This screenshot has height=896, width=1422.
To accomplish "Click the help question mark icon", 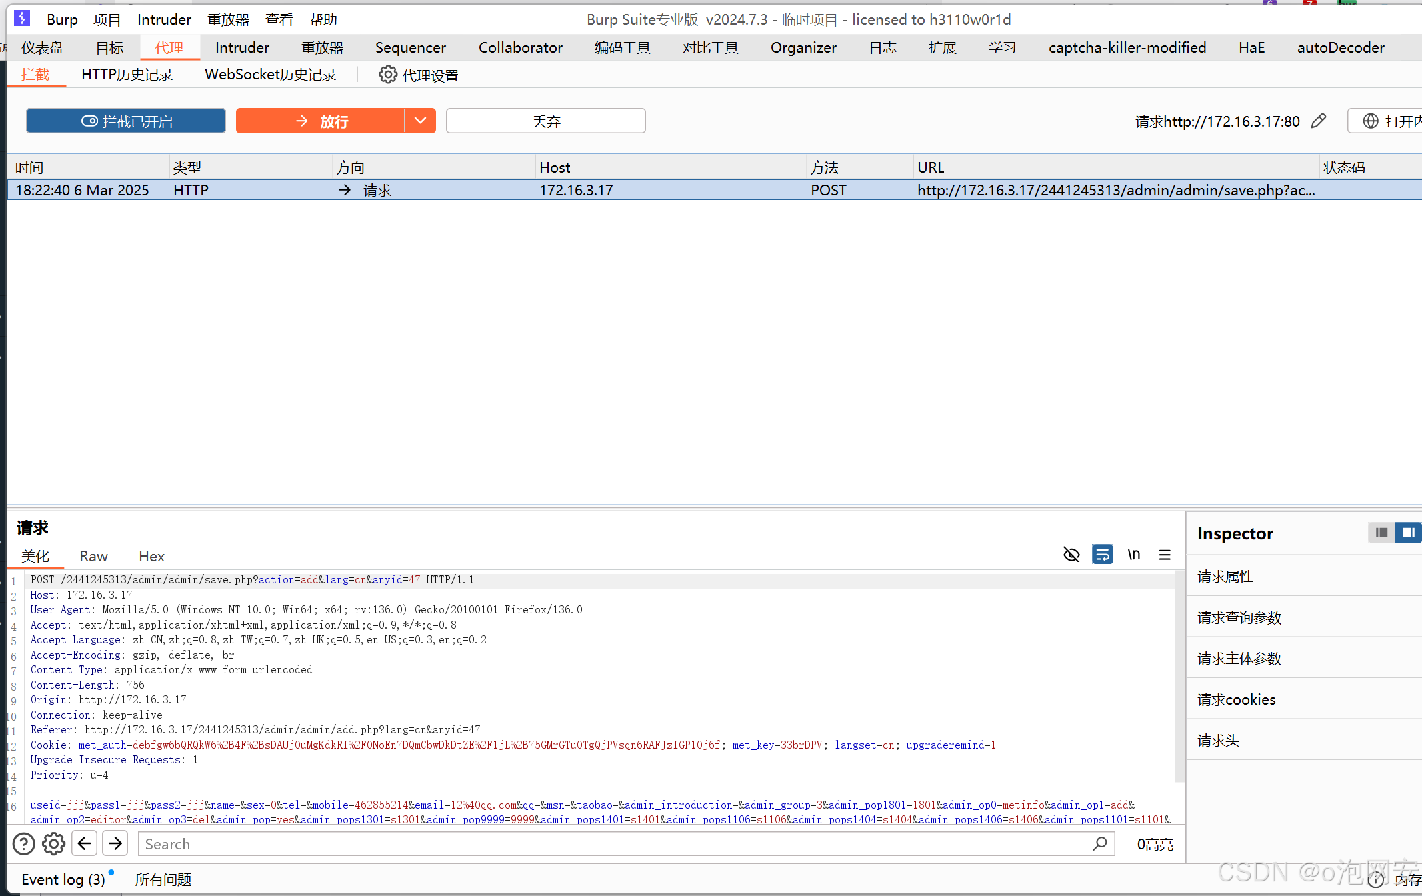I will [x=24, y=844].
